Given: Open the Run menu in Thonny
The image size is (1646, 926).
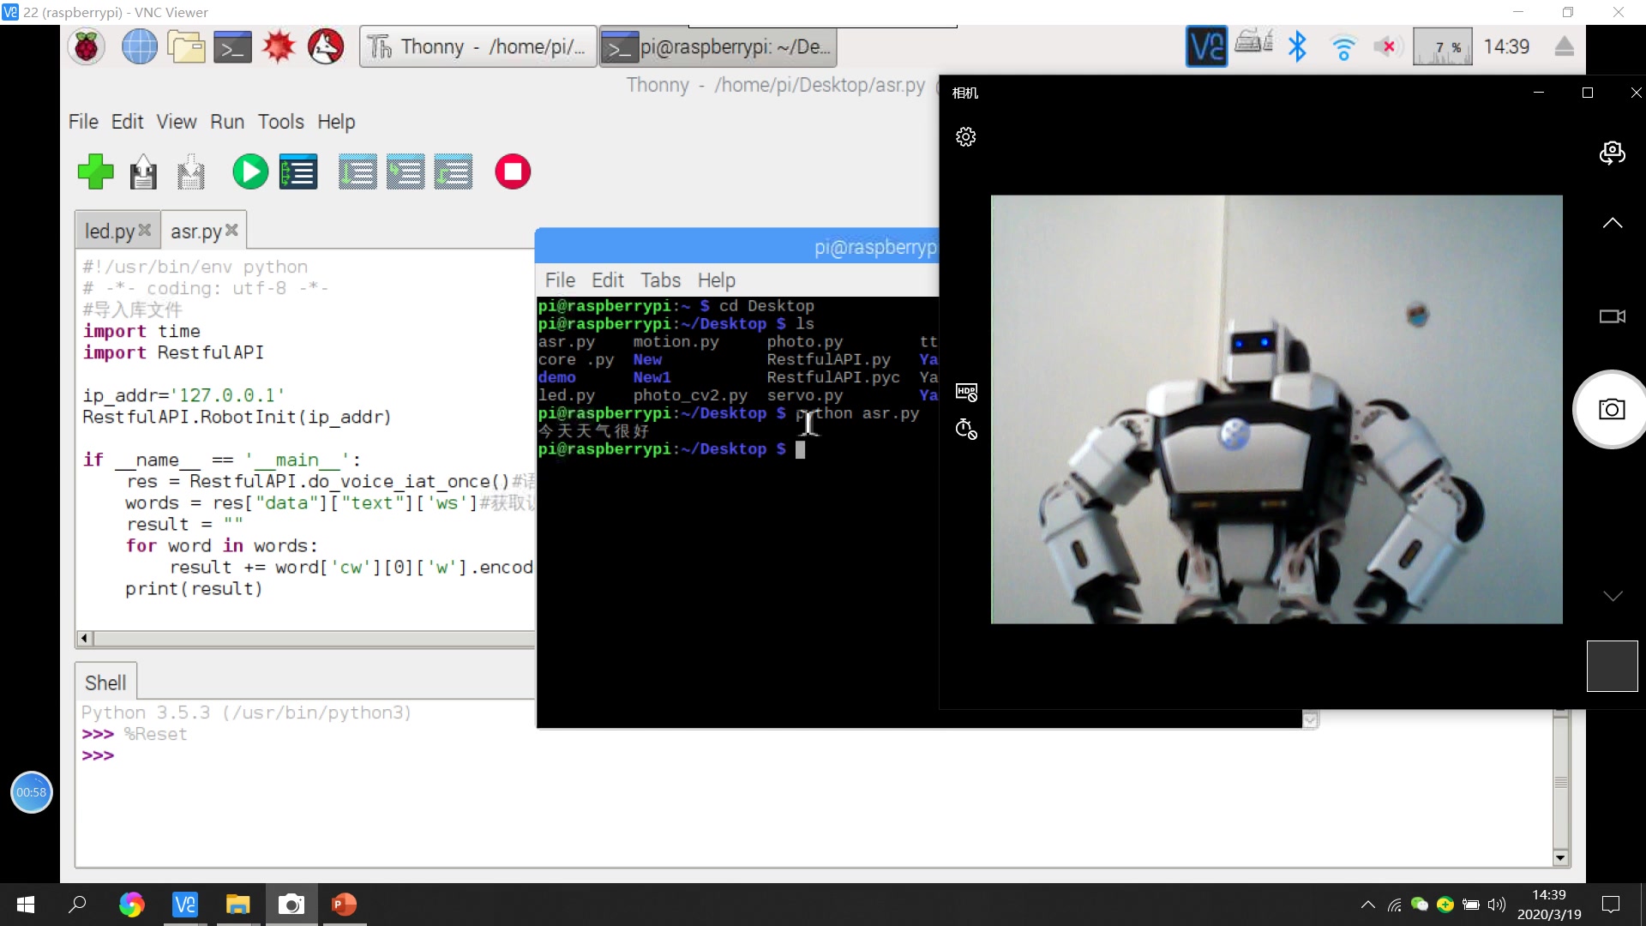Looking at the screenshot, I should 227,121.
